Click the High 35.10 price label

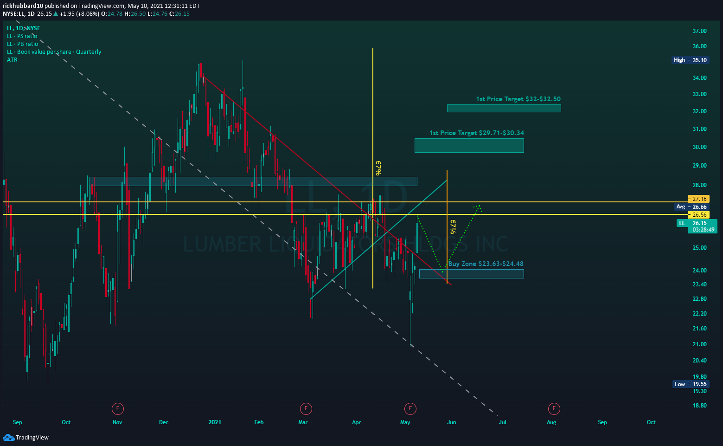pyautogui.click(x=690, y=60)
